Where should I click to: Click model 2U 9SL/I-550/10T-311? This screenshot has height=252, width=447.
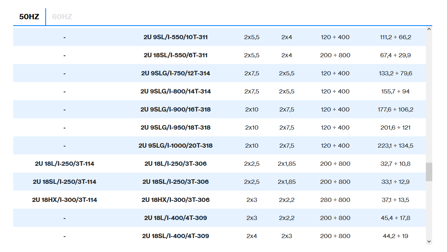[x=176, y=37]
